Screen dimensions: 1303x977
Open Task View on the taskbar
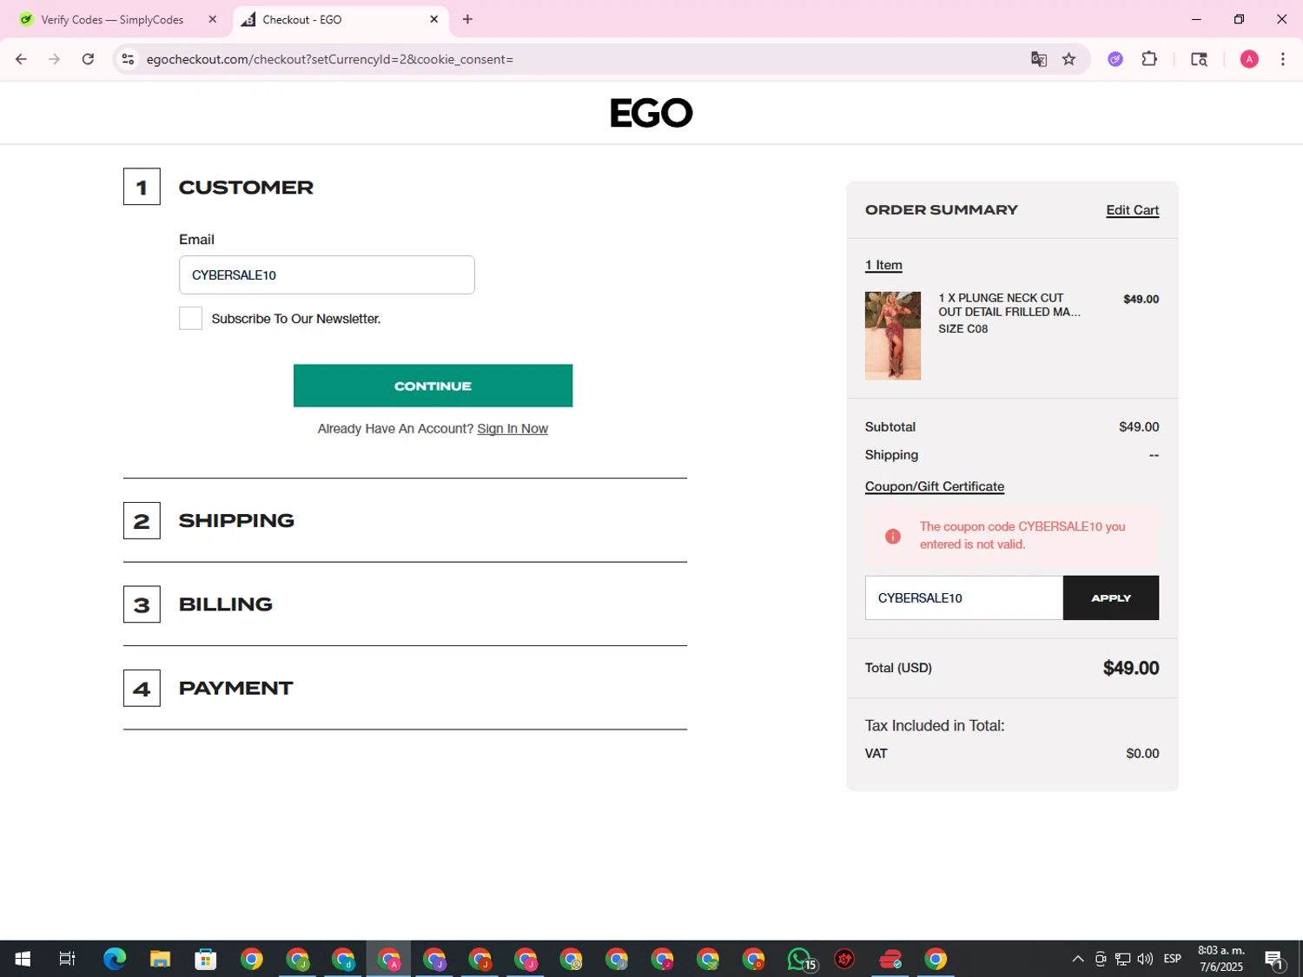tap(67, 959)
